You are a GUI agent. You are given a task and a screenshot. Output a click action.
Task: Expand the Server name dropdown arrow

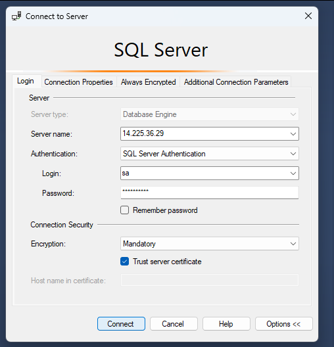[293, 133]
